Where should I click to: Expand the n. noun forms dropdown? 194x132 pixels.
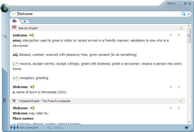[16, 78]
